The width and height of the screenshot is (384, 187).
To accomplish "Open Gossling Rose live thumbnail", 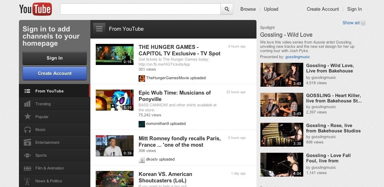I will coord(281,135).
